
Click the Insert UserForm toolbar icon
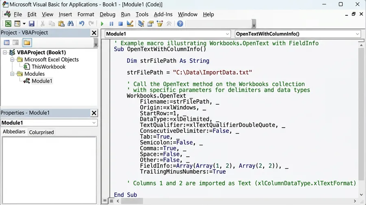point(17,23)
